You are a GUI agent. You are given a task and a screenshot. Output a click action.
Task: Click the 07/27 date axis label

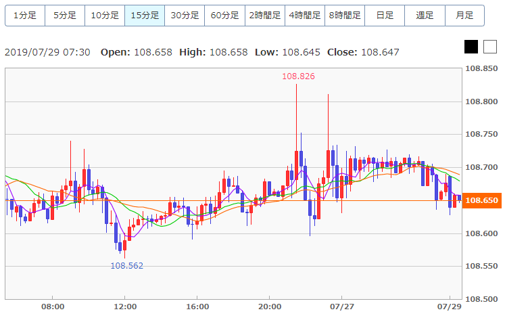341,307
